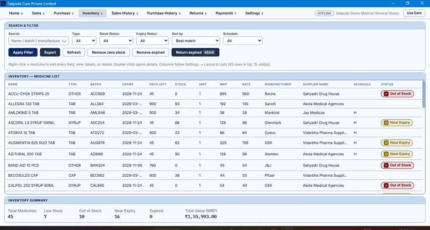Open the Home tab
This screenshot has height=230, width=430.
pos(16,13)
